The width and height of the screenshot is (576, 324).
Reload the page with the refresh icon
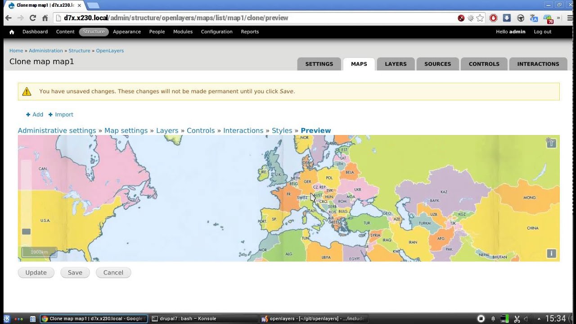click(32, 18)
